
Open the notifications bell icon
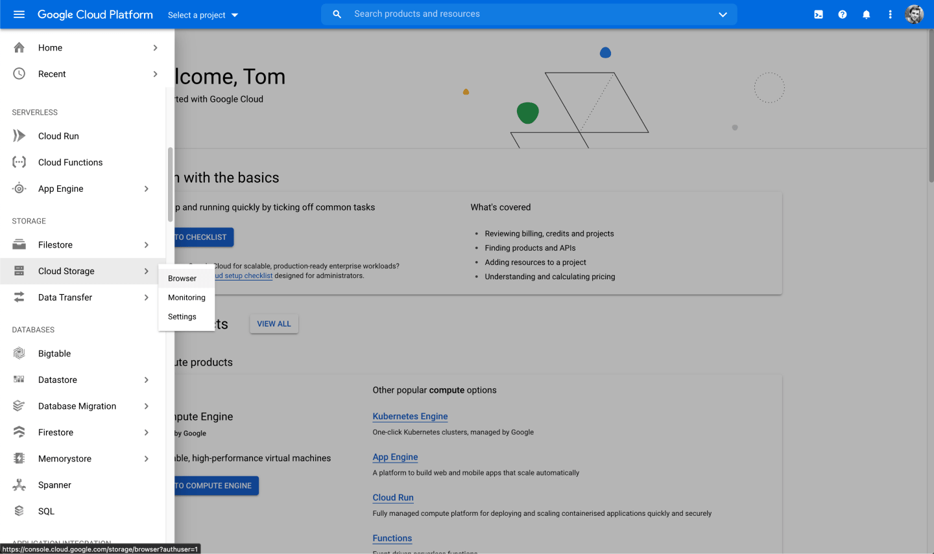(x=867, y=14)
